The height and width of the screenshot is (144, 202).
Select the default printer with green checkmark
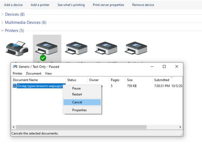47,48
